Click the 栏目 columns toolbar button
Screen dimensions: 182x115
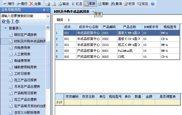[x=129, y=4]
